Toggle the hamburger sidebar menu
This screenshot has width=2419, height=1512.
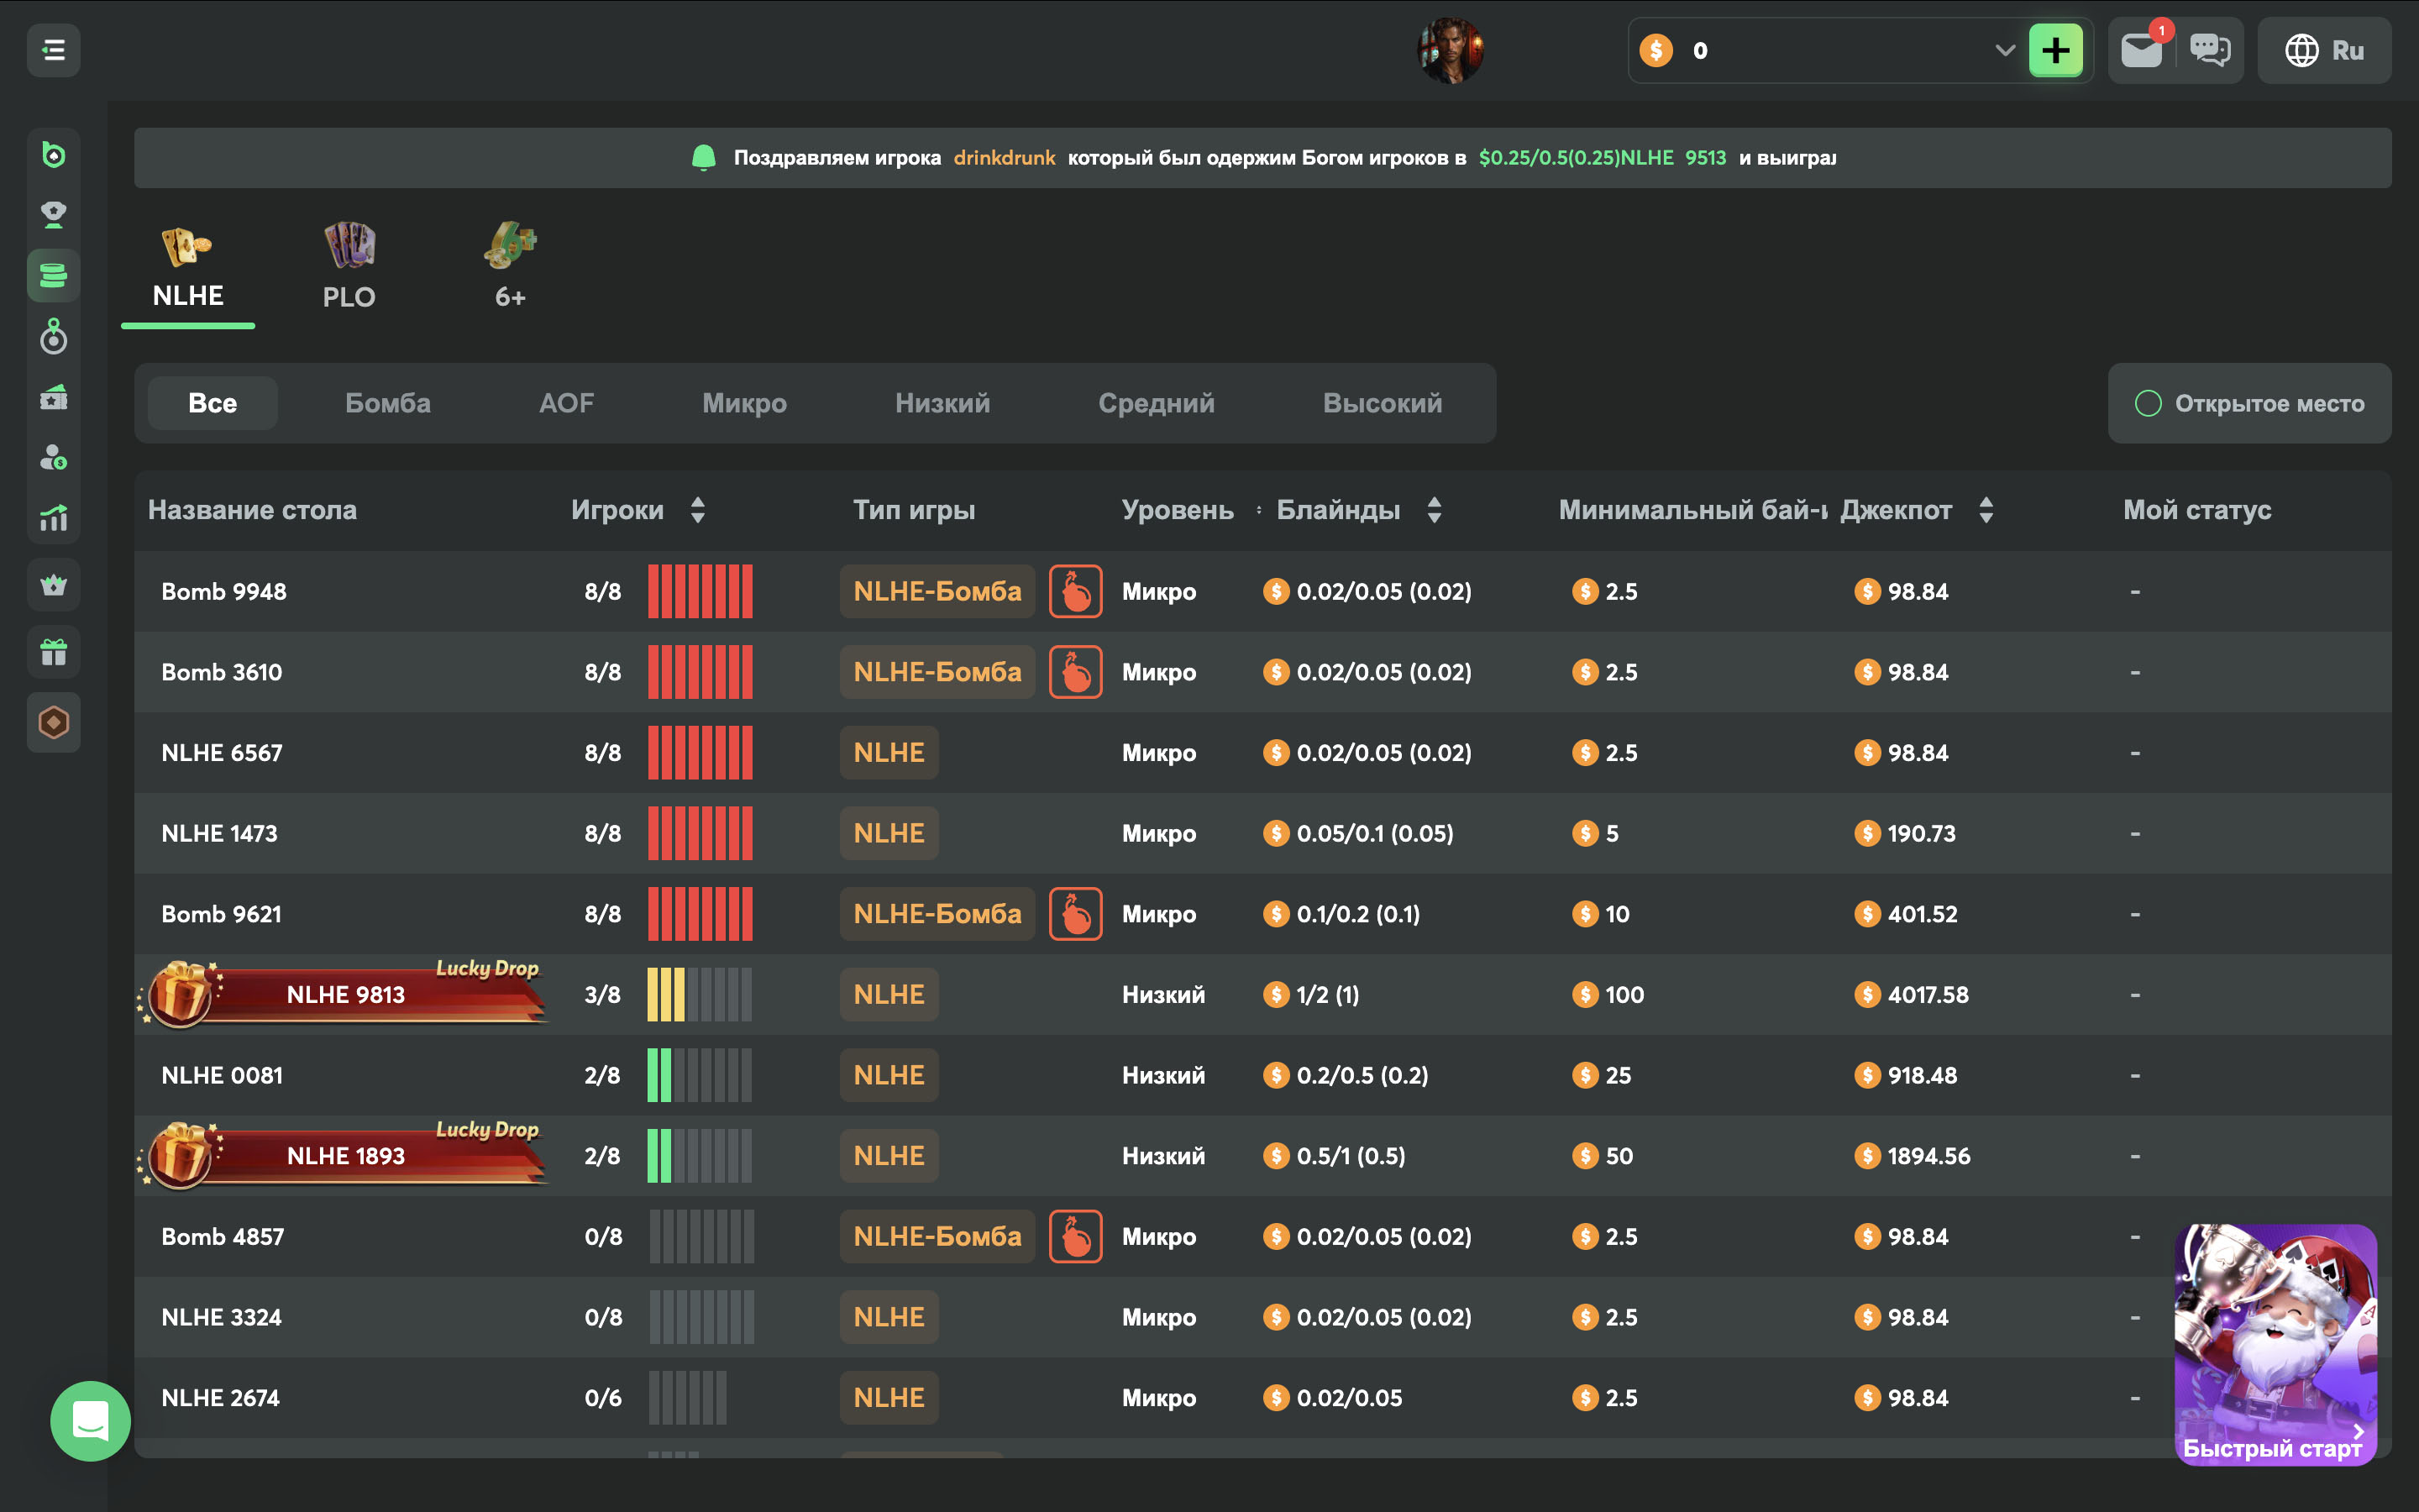[53, 50]
